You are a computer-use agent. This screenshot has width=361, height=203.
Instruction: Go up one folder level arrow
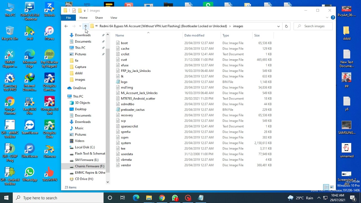[85, 26]
